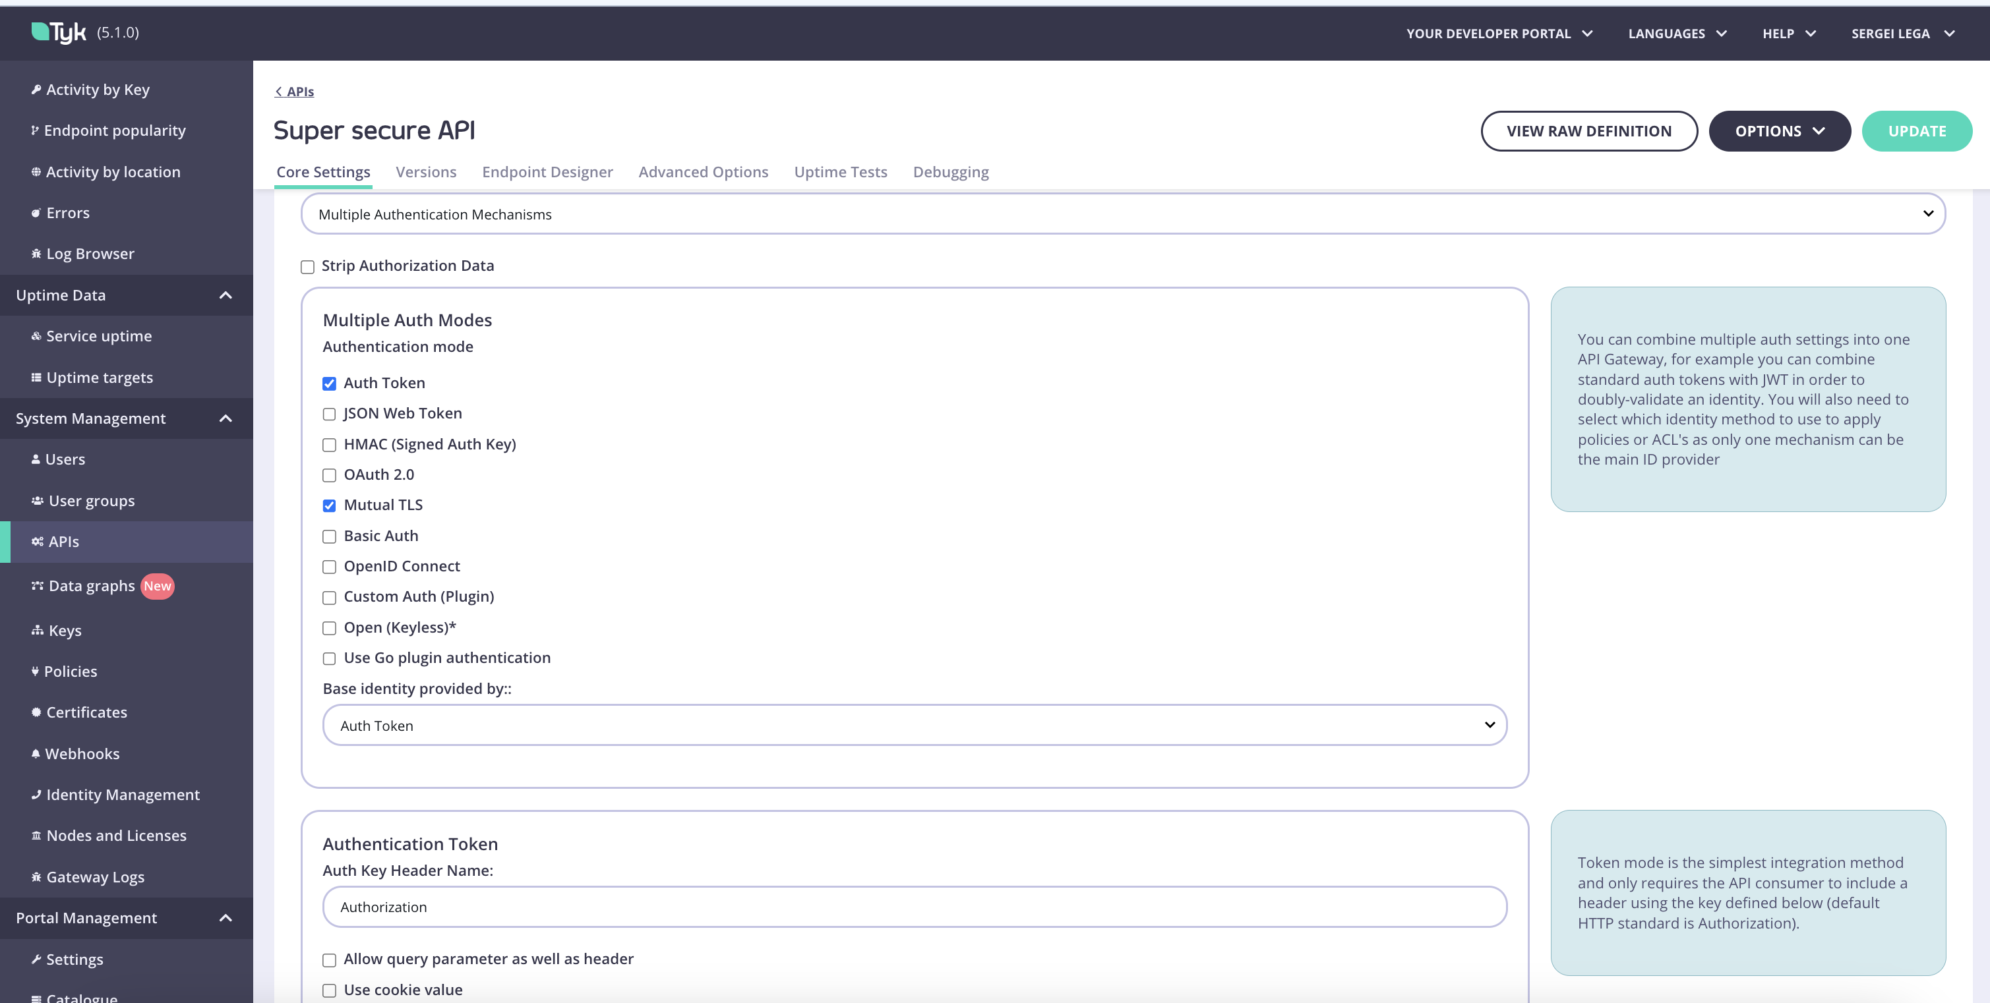
Task: Open the Users section
Action: (x=65, y=459)
